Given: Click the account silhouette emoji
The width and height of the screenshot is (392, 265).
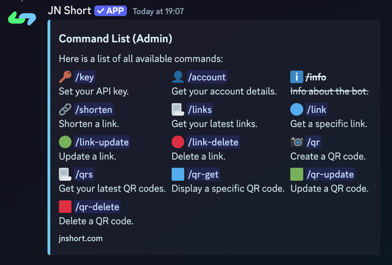Looking at the screenshot, I should [178, 77].
